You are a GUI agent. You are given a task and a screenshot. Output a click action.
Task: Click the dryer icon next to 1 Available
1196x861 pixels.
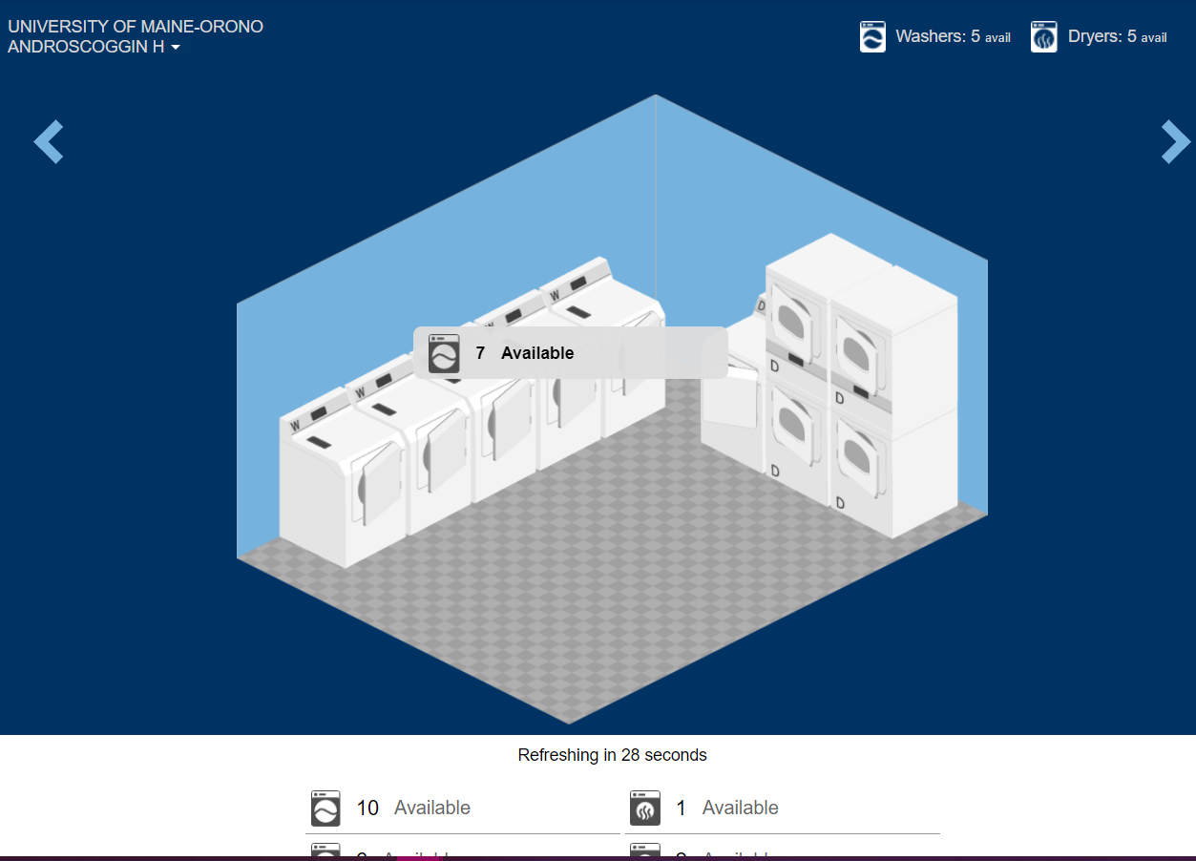pos(644,808)
